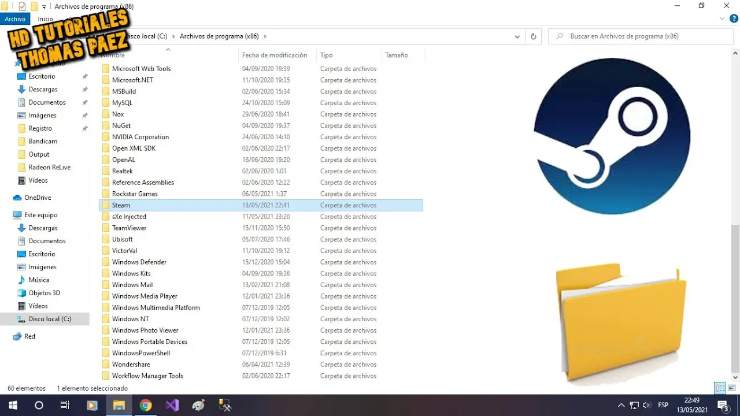Click the search box for Archivos de programa

coord(641,36)
